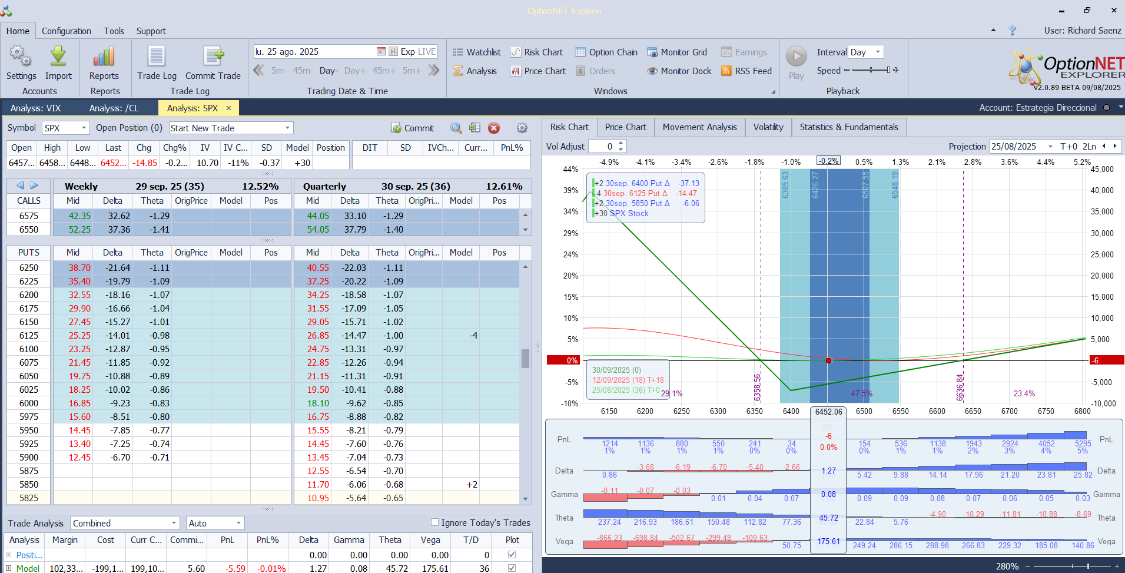Click the T+0 projection button
The height and width of the screenshot is (573, 1125).
pyautogui.click(x=1068, y=146)
